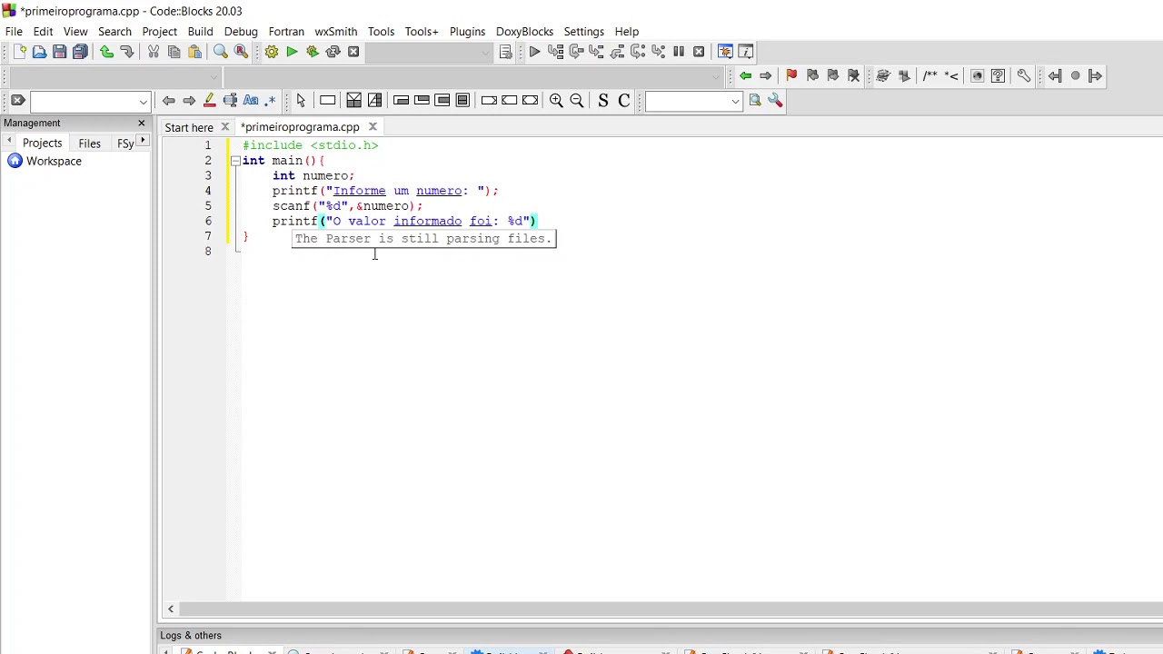Open Find with the magnifier icon
This screenshot has width=1163, height=654.
[x=221, y=52]
